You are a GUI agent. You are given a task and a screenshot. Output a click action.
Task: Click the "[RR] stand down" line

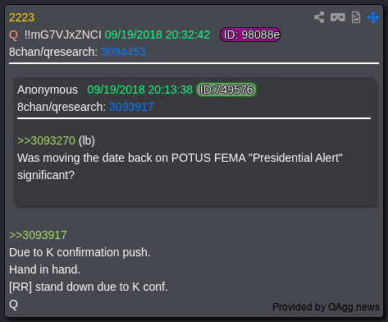tap(89, 287)
